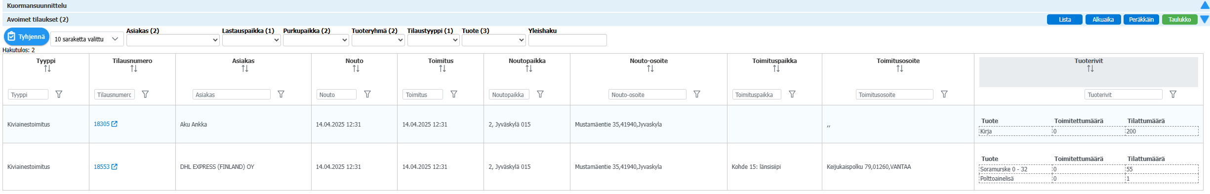This screenshot has width=1210, height=194.
Task: Sort by Toimitusosoite column arrows
Action: point(900,69)
